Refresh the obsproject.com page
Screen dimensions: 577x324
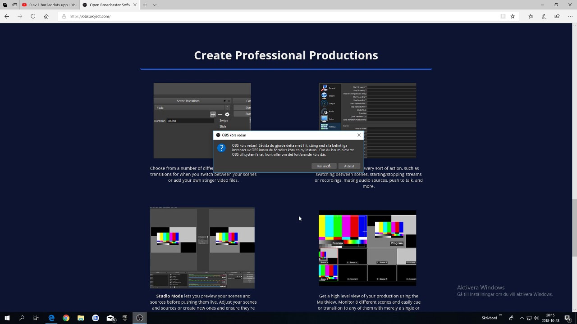click(33, 16)
